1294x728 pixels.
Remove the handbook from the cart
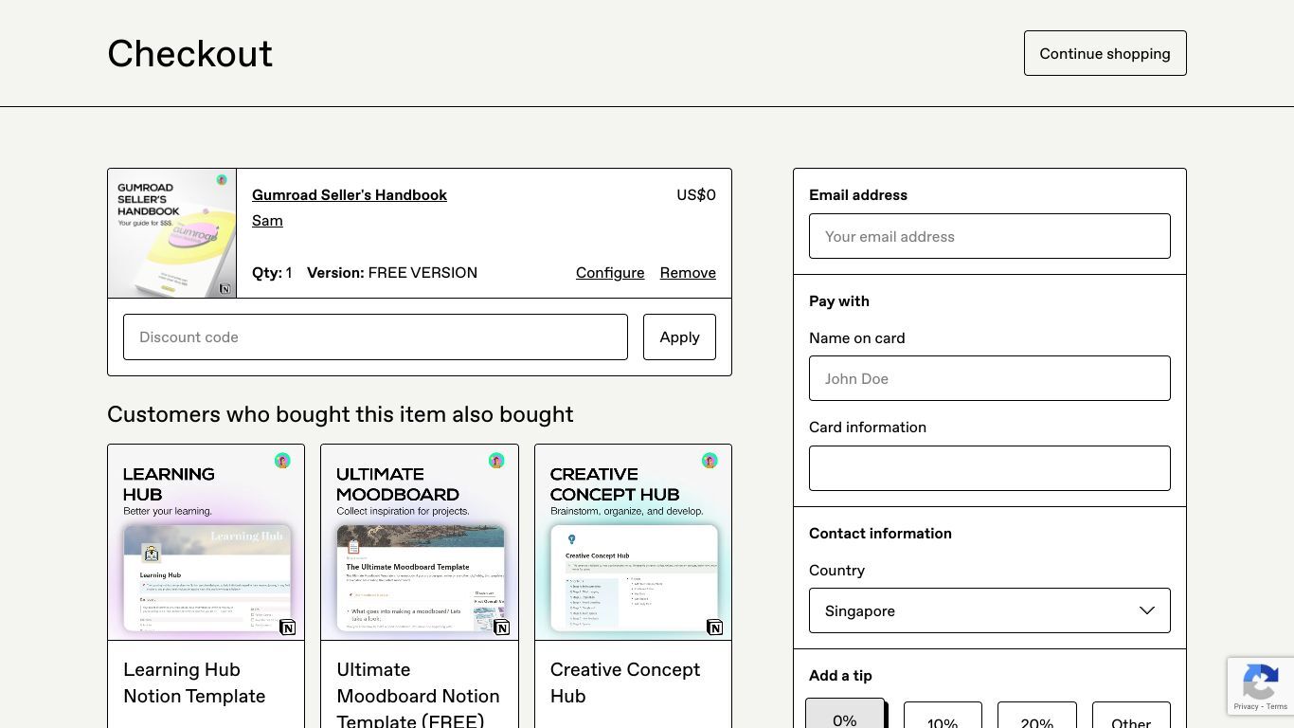[x=688, y=272]
